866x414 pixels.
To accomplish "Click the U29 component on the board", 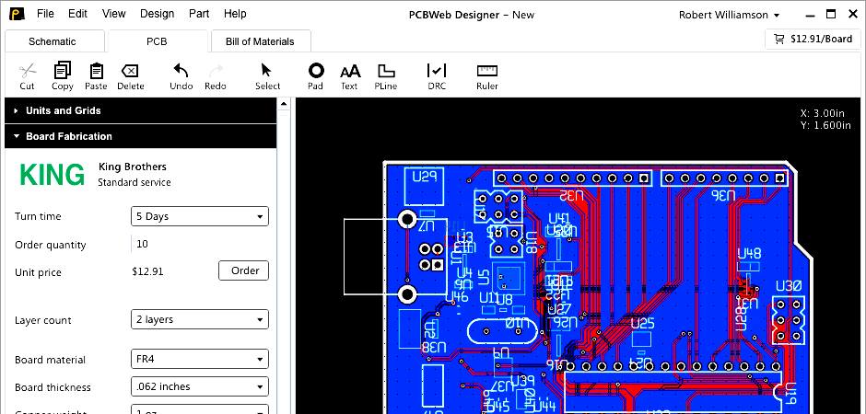I will pyautogui.click(x=424, y=186).
